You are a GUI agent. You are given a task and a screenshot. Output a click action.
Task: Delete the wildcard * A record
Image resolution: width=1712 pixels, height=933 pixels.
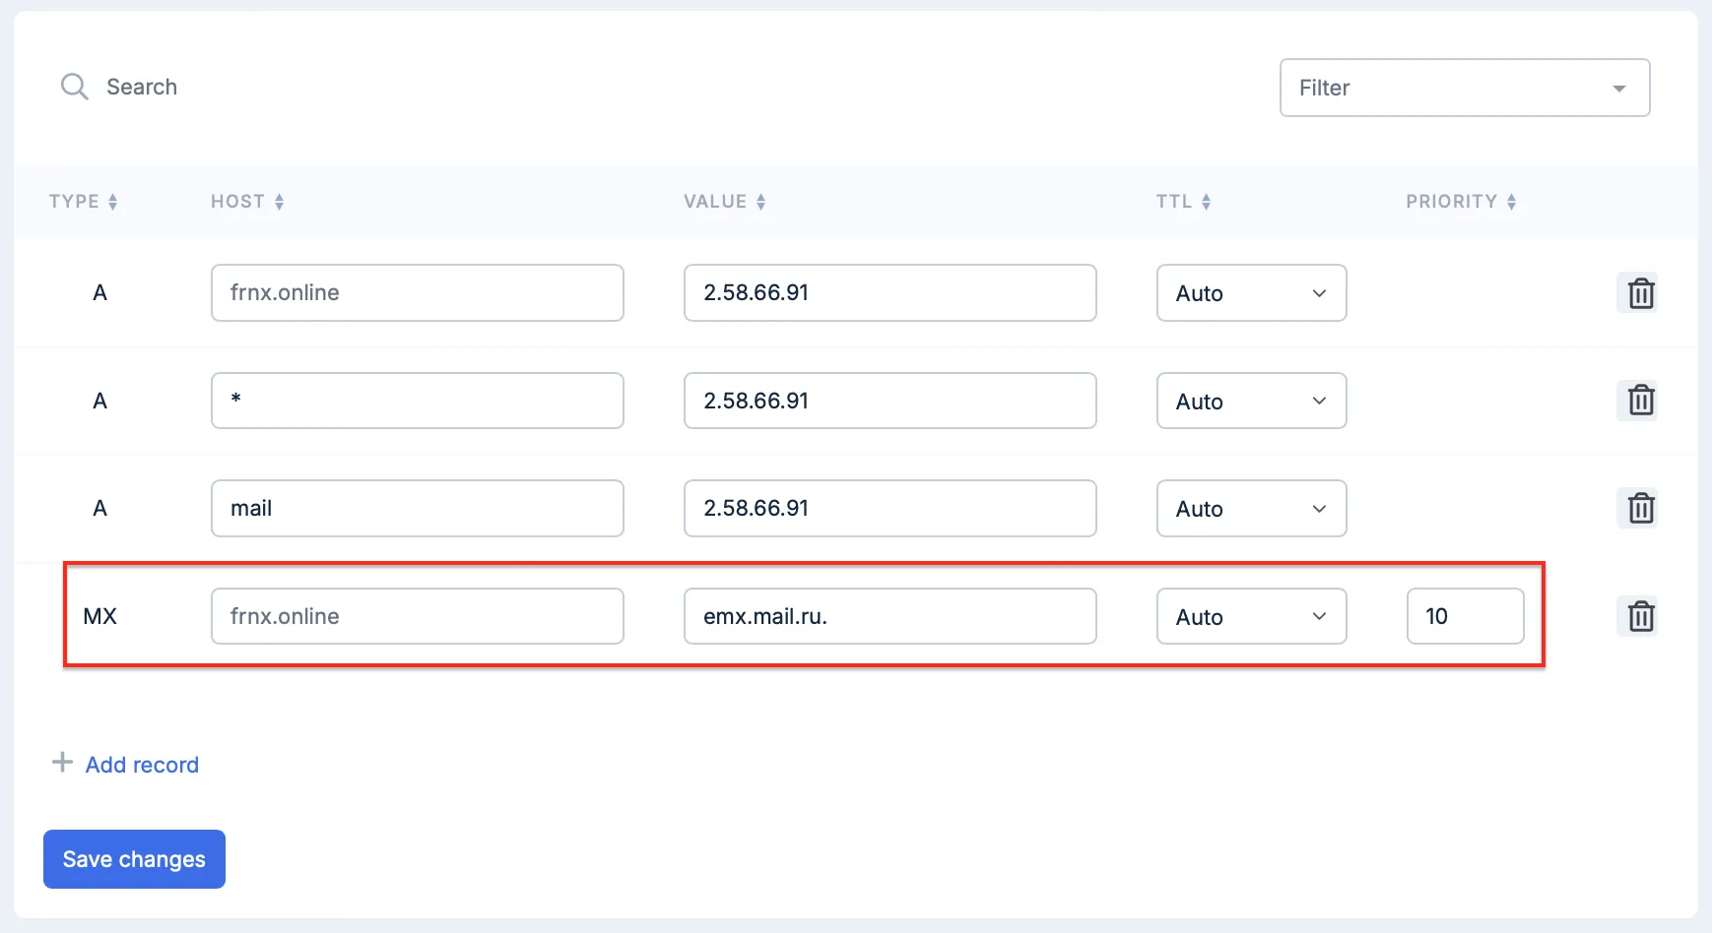1640,401
